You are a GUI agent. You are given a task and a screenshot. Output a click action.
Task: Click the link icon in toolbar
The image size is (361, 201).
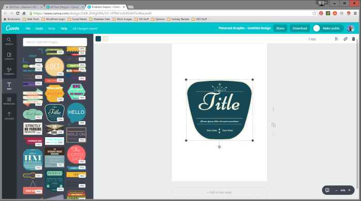tap(346, 39)
